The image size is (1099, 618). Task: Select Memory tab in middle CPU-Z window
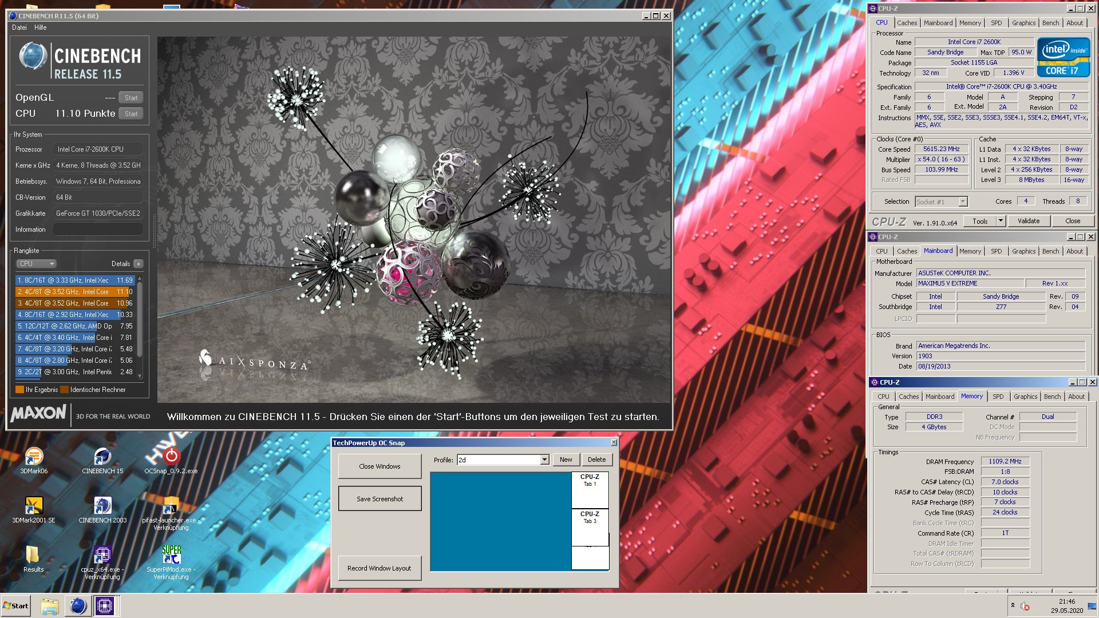970,251
